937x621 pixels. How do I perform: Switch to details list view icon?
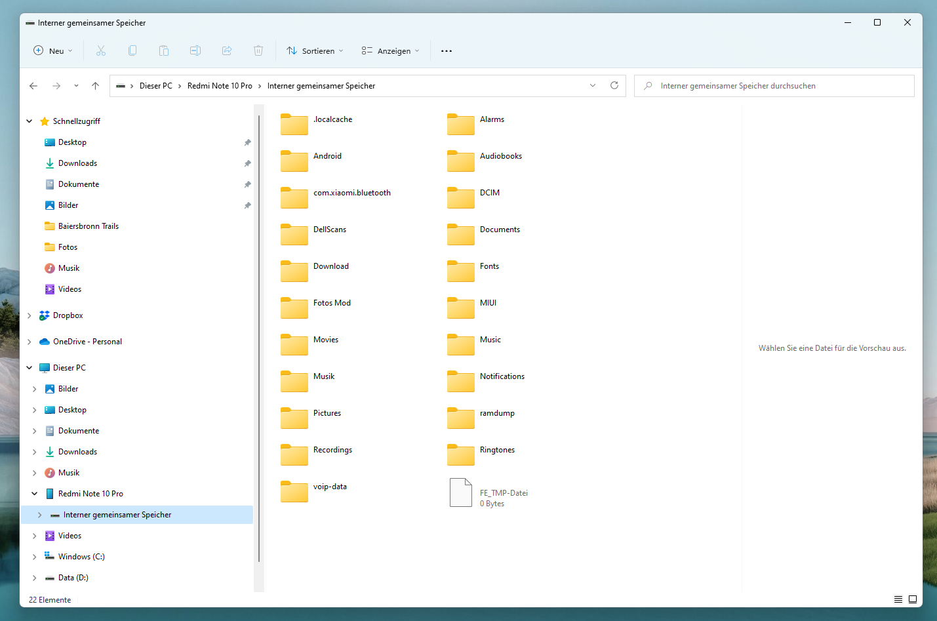(x=898, y=599)
